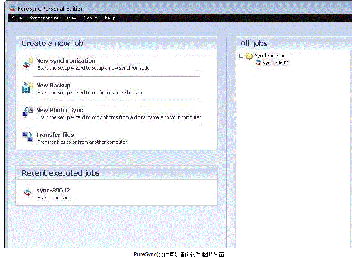Image resolution: width=352 pixels, height=258 pixels.
Task: Collapse the Synchronizations tree node
Action: pyautogui.click(x=241, y=56)
